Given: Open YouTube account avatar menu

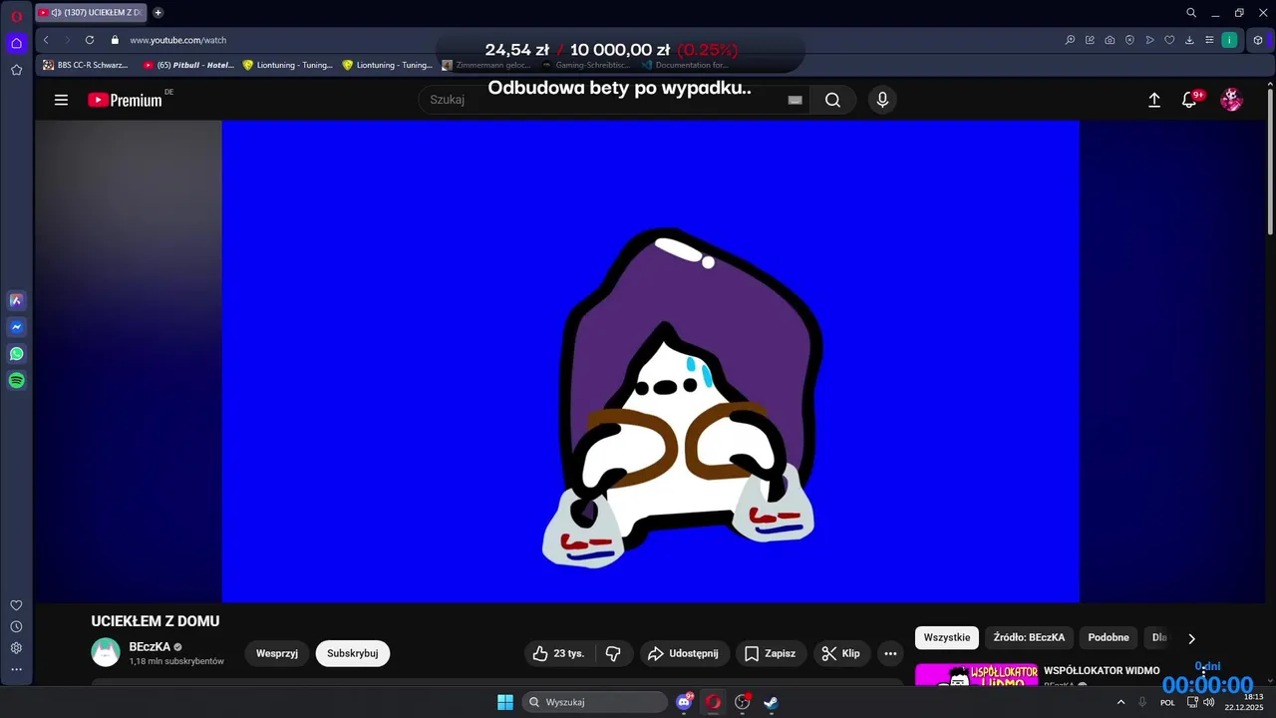Looking at the screenshot, I should [1232, 100].
